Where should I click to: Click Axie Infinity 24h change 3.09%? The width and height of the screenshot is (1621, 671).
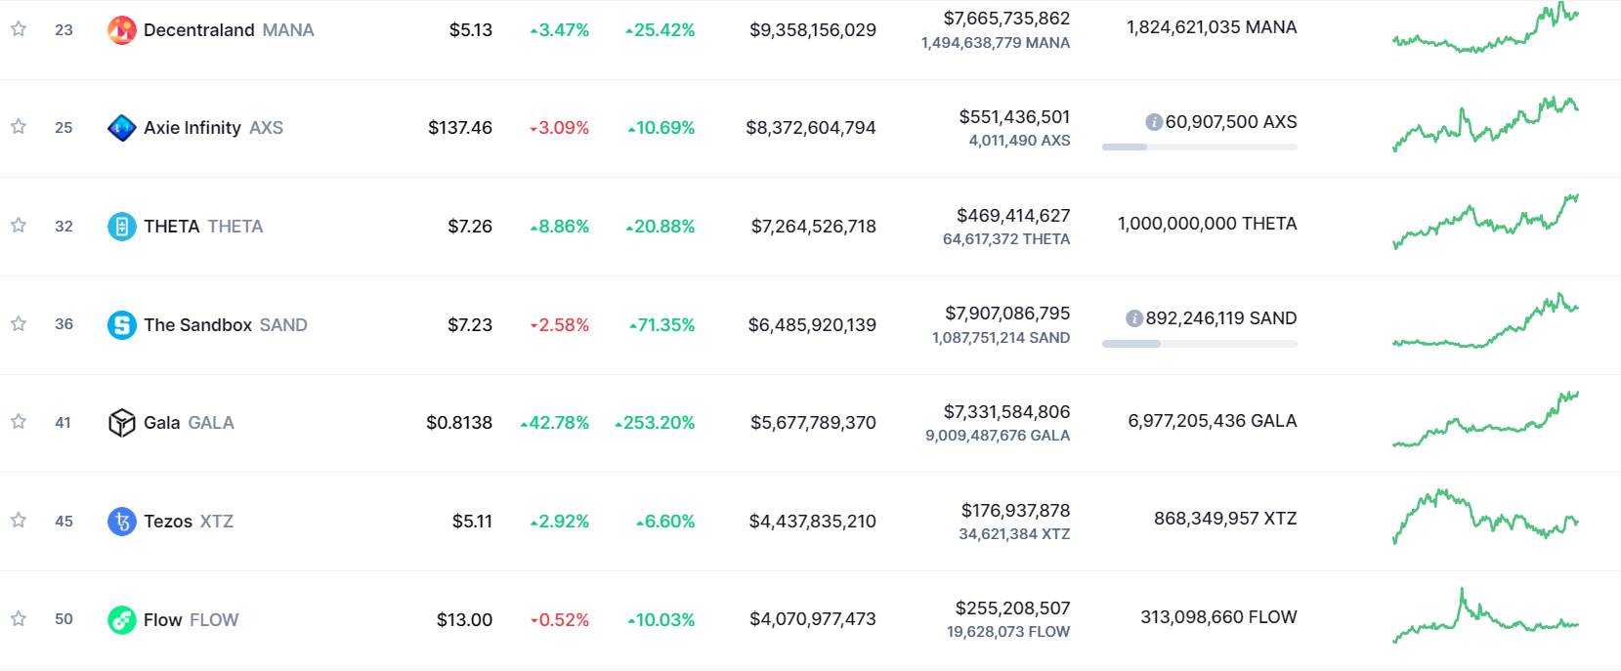tap(559, 128)
